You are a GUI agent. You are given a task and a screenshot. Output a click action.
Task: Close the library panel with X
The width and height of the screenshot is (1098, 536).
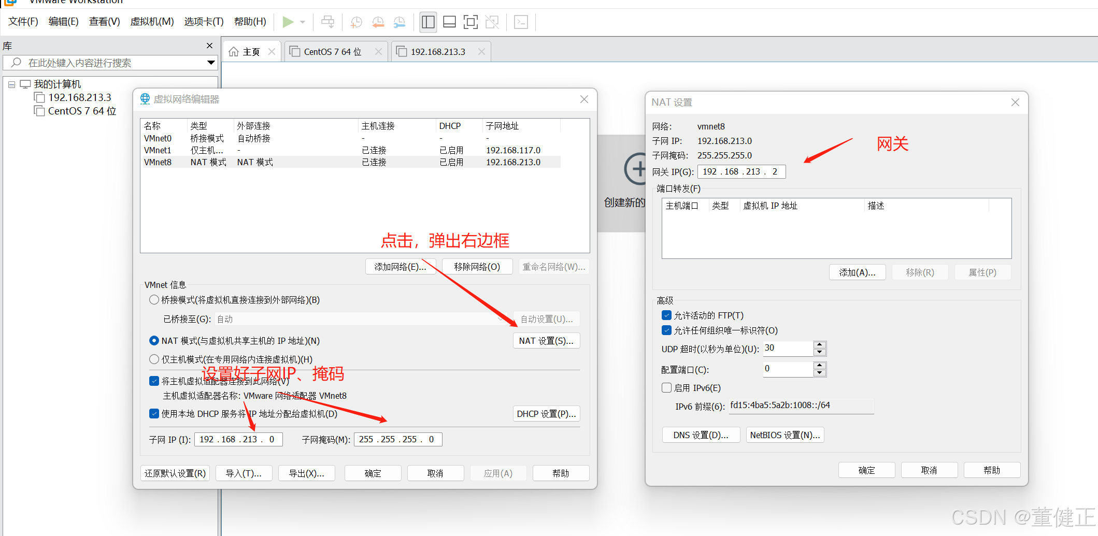pyautogui.click(x=210, y=46)
